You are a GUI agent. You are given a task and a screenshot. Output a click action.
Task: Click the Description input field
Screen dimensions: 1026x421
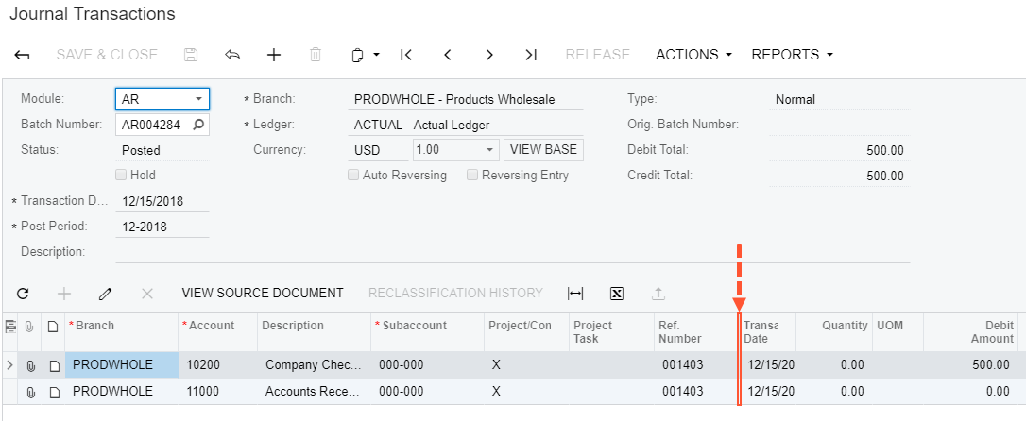(x=510, y=252)
